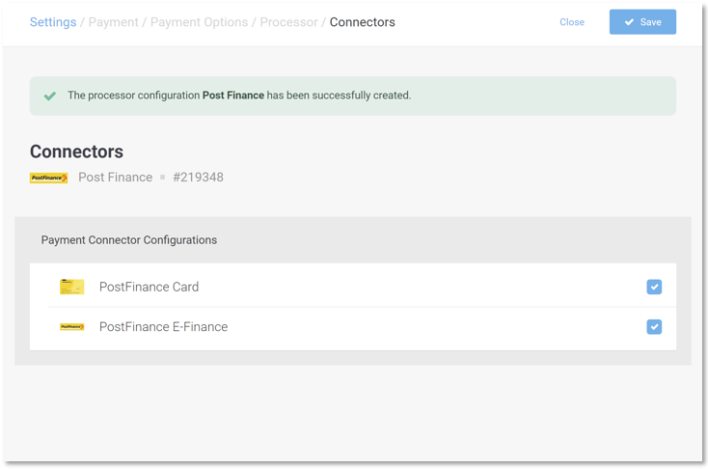
Task: Open Settings from the breadcrumb
Action: pyautogui.click(x=53, y=22)
